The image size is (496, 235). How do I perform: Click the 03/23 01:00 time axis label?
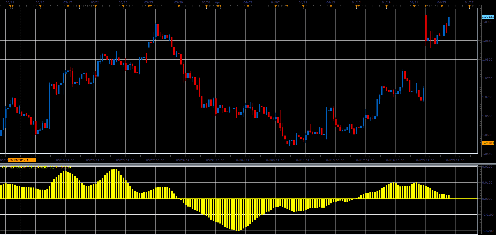pyautogui.click(x=125, y=160)
